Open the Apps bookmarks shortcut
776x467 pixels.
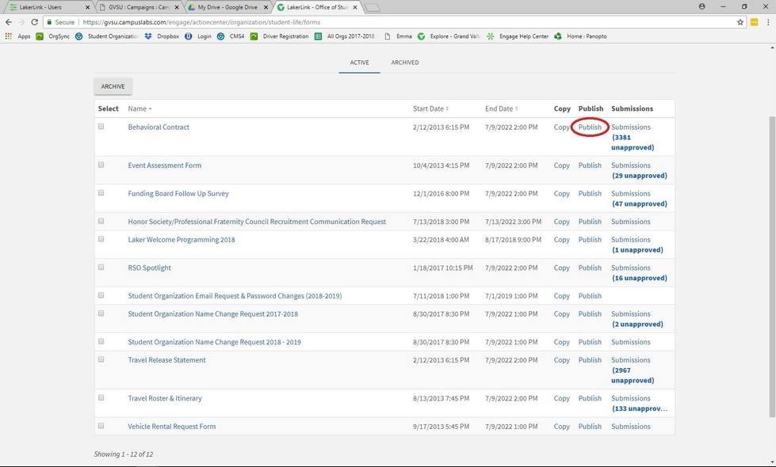click(x=18, y=36)
